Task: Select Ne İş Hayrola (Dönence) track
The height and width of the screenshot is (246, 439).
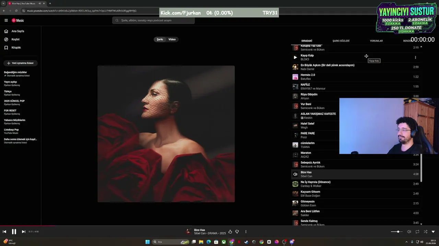Action: pyautogui.click(x=356, y=184)
